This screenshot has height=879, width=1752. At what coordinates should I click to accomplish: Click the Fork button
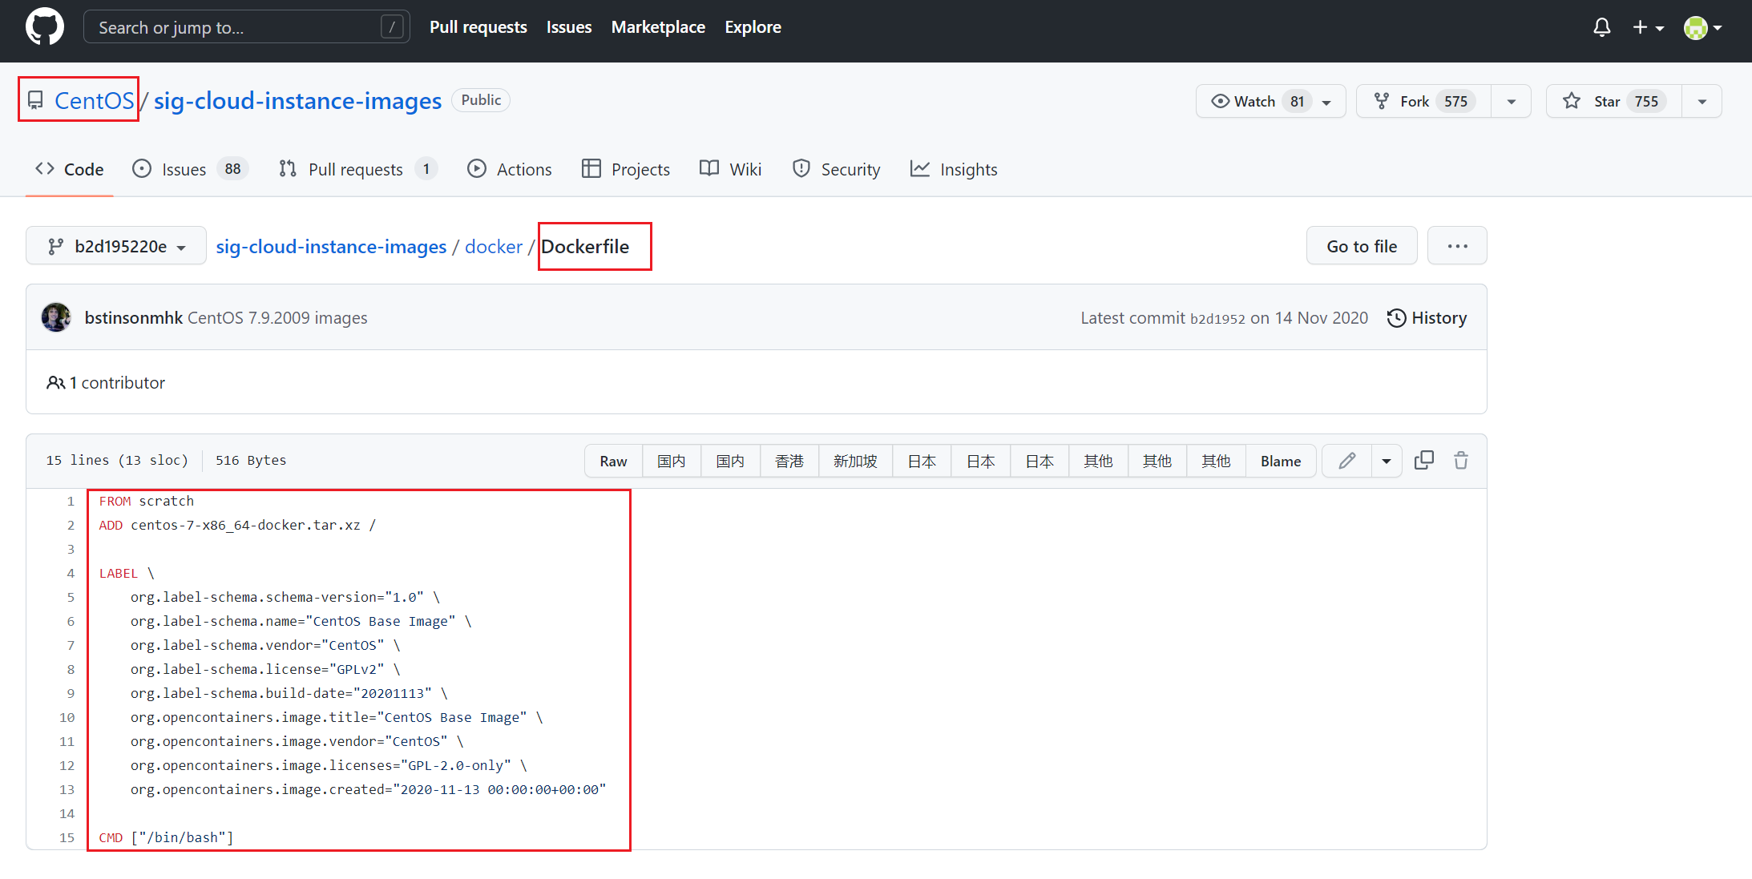pos(1423,101)
